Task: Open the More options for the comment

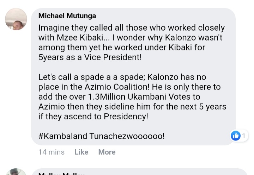Action: click(107, 152)
